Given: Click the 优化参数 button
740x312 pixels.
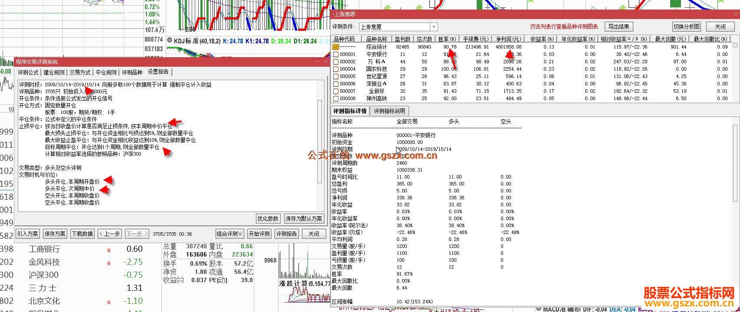Looking at the screenshot, I should (x=268, y=218).
